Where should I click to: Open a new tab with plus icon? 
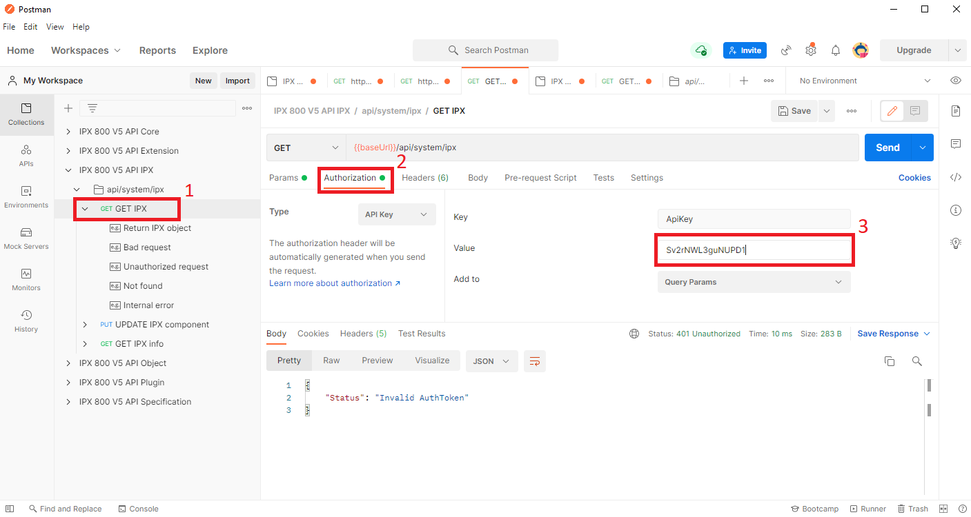[x=744, y=81]
